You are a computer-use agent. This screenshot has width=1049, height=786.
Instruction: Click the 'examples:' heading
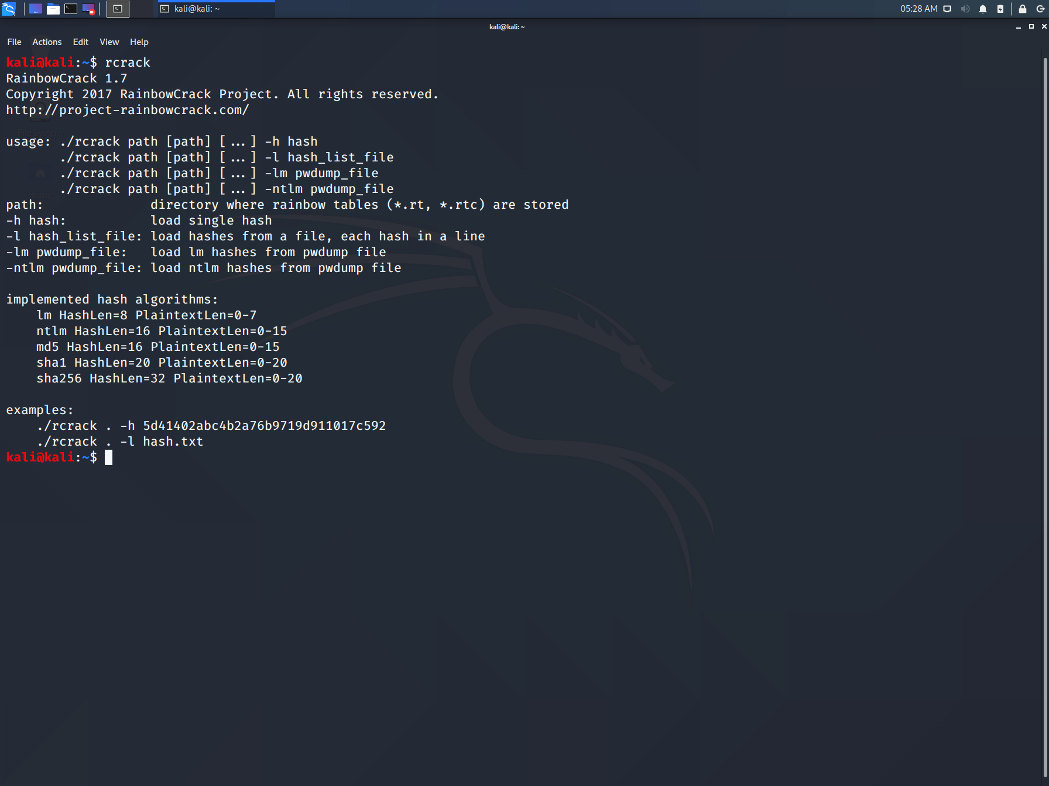tap(40, 410)
